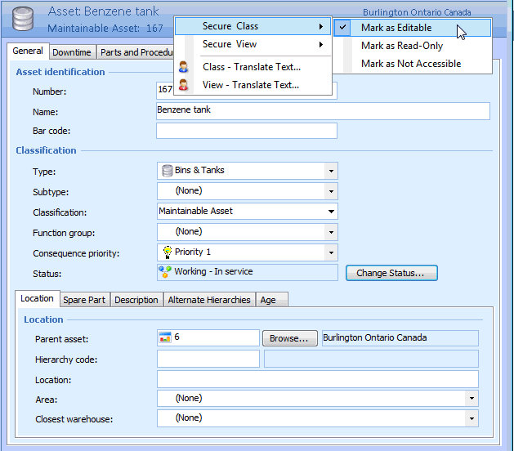Viewport: 514px width, 451px height.
Task: Click the Working status icon
Action: click(165, 272)
